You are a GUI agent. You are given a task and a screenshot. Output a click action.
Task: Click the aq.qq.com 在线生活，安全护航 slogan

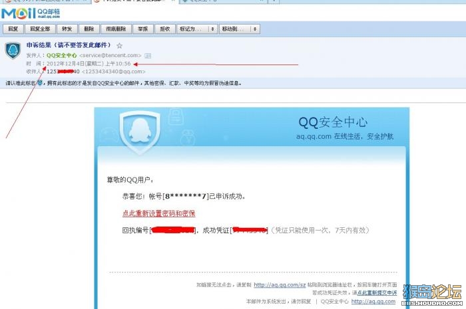coord(345,136)
